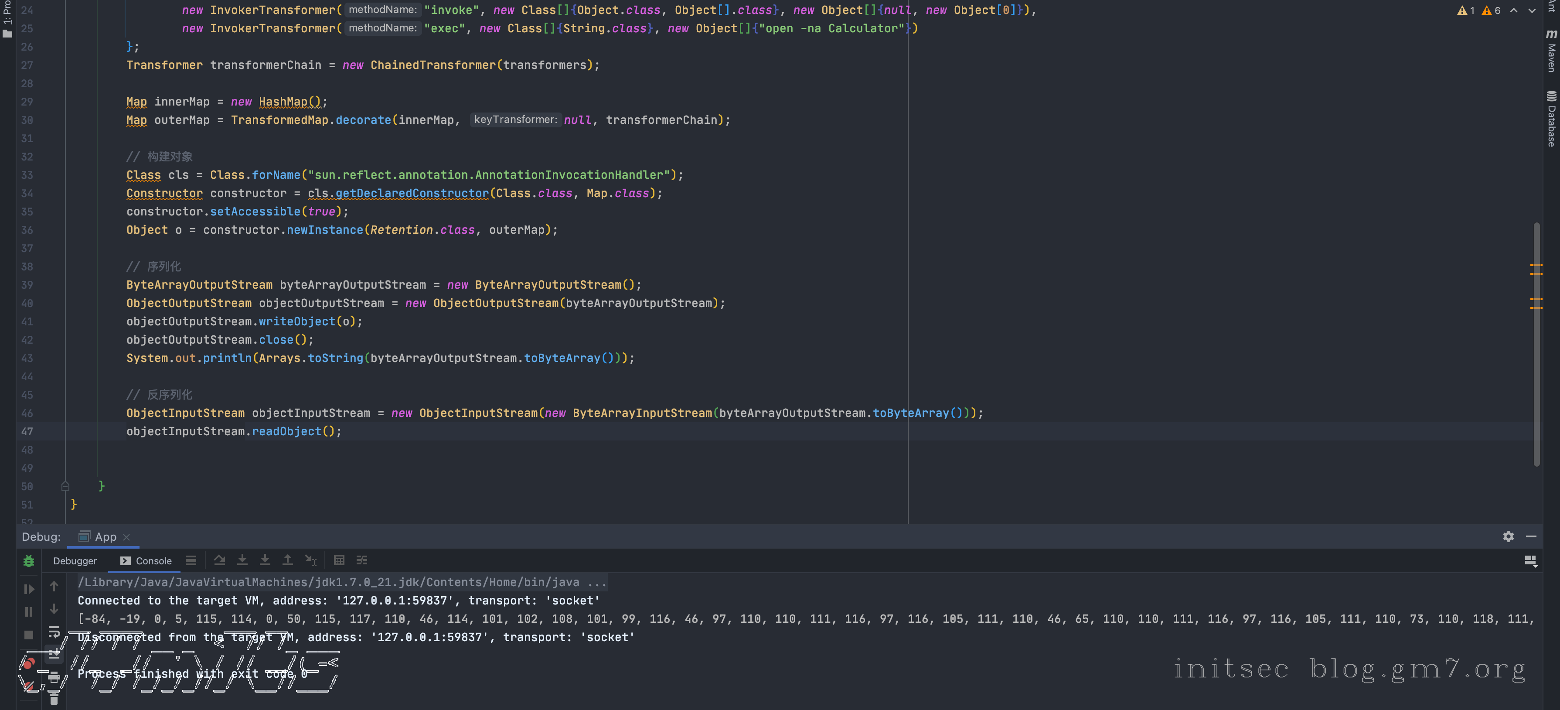
Task: Collapse method at line 50 fold marker
Action: [65, 486]
